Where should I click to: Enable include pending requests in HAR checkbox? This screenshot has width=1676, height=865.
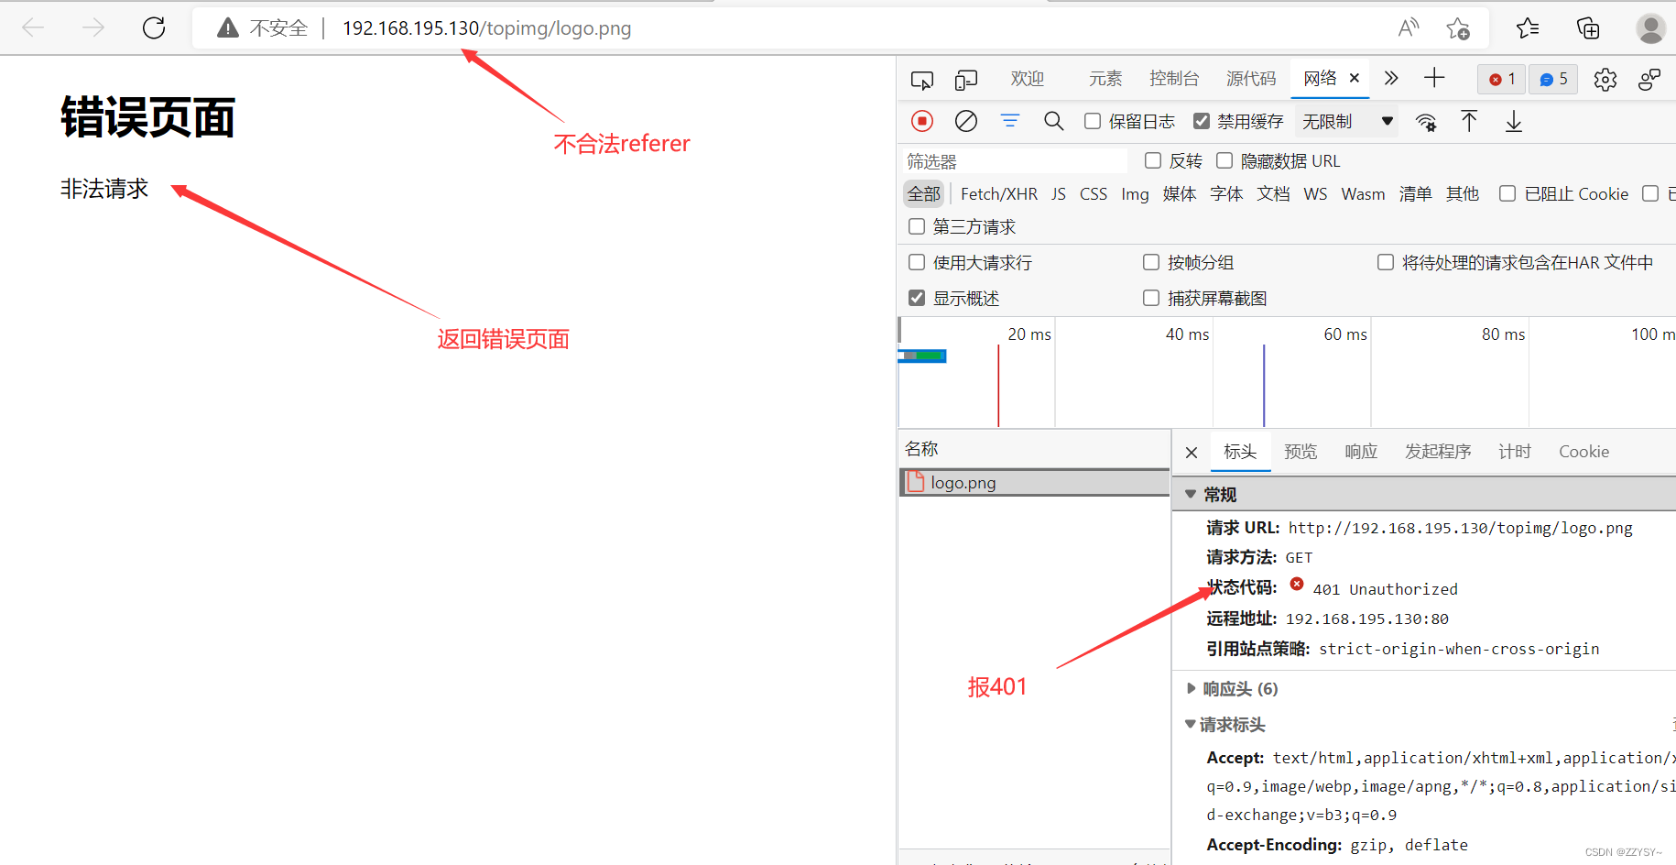click(1386, 262)
